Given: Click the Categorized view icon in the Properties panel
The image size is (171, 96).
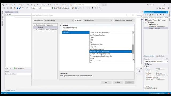Looking at the screenshot, I should tap(145, 64).
